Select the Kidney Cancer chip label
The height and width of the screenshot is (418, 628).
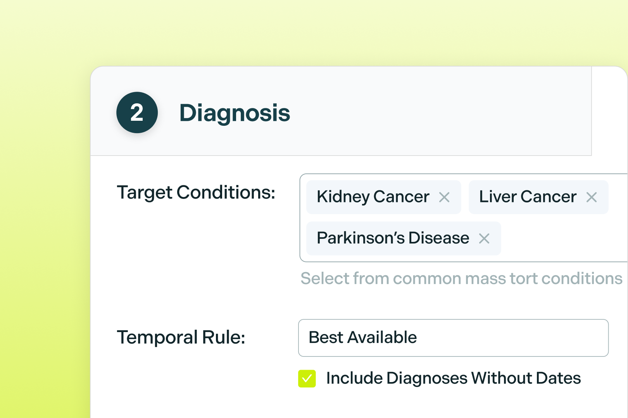pyautogui.click(x=373, y=197)
